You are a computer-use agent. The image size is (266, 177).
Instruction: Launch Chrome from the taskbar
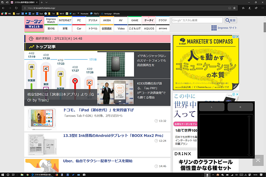[x=28, y=175]
